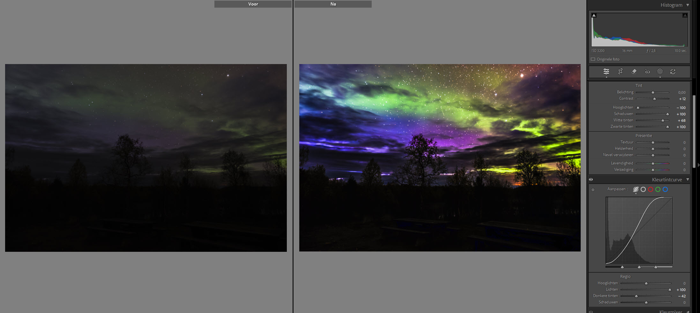
Task: Toggle the shadow clipping indicator in the histogram
Action: pyautogui.click(x=594, y=15)
